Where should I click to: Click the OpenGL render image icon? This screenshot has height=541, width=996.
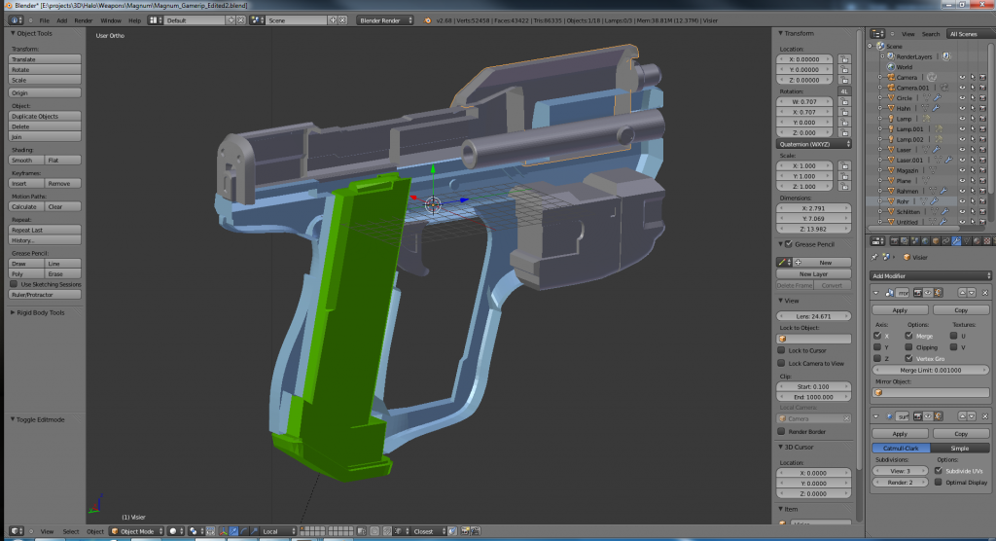(x=464, y=531)
